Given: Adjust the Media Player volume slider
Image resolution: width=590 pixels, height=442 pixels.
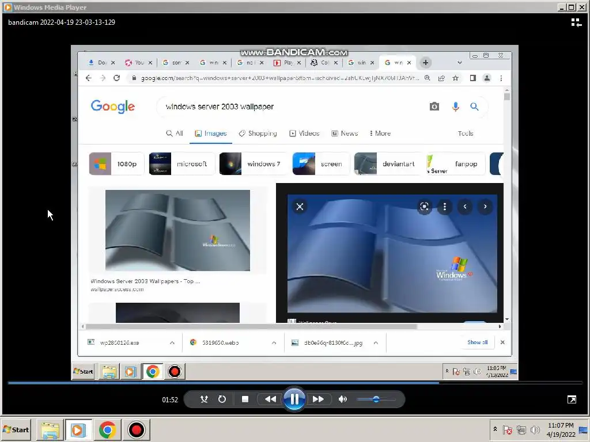Looking at the screenshot, I should 376,399.
